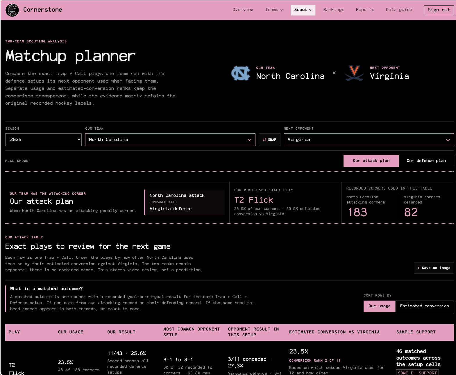
Task: Click the Our Usage column header
Action: [71, 332]
